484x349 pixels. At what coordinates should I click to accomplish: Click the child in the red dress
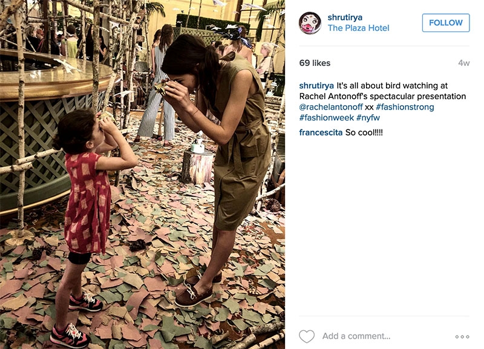coord(93,225)
